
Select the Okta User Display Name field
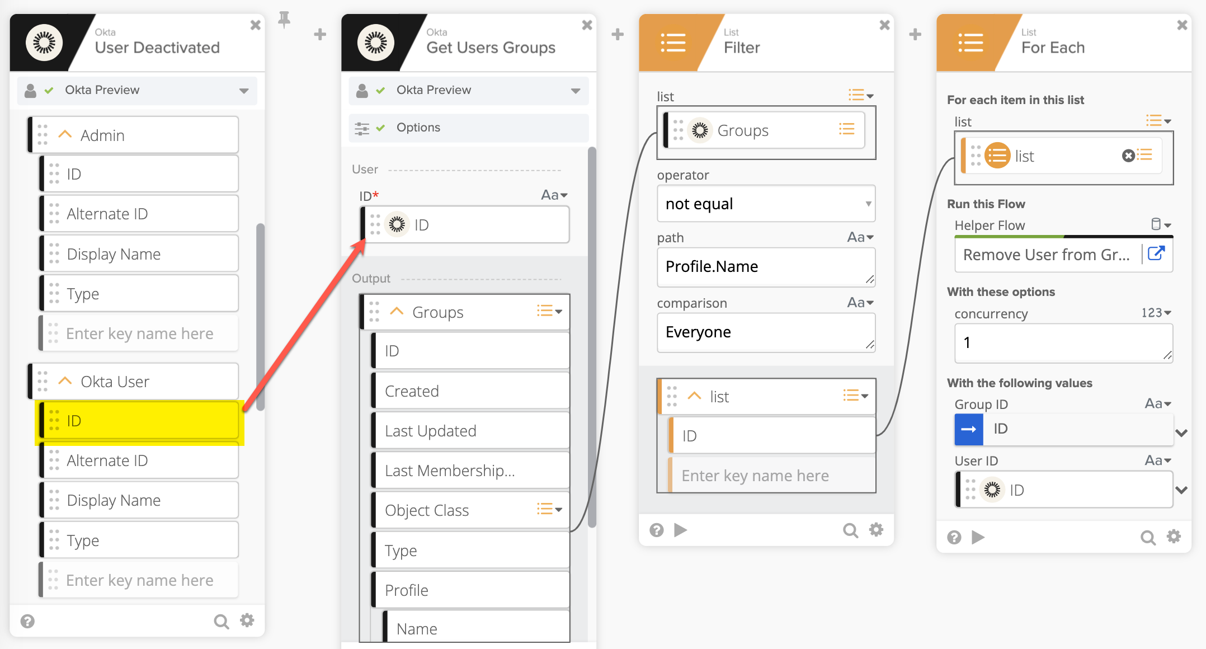coord(139,500)
